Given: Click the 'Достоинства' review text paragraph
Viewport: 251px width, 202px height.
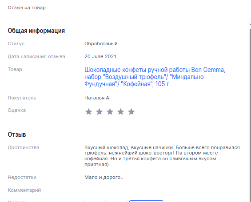Looking at the screenshot, I should (x=162, y=156).
